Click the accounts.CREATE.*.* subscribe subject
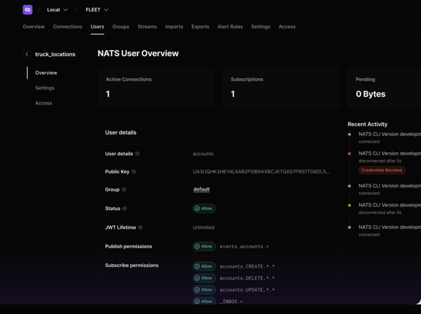The image size is (421, 314). [247, 266]
